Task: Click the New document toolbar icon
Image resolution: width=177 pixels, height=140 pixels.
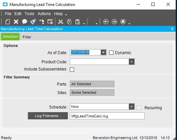Action: click(8, 22)
